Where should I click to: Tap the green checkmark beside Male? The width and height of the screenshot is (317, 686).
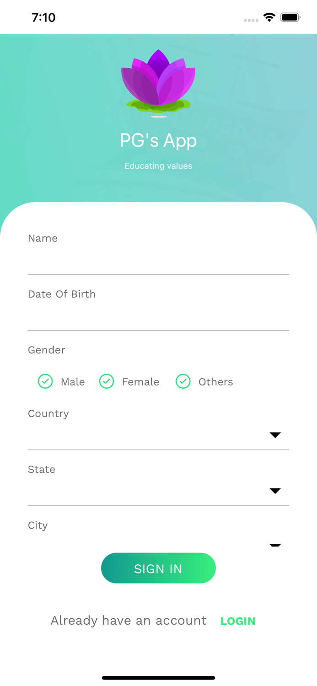pyautogui.click(x=45, y=381)
